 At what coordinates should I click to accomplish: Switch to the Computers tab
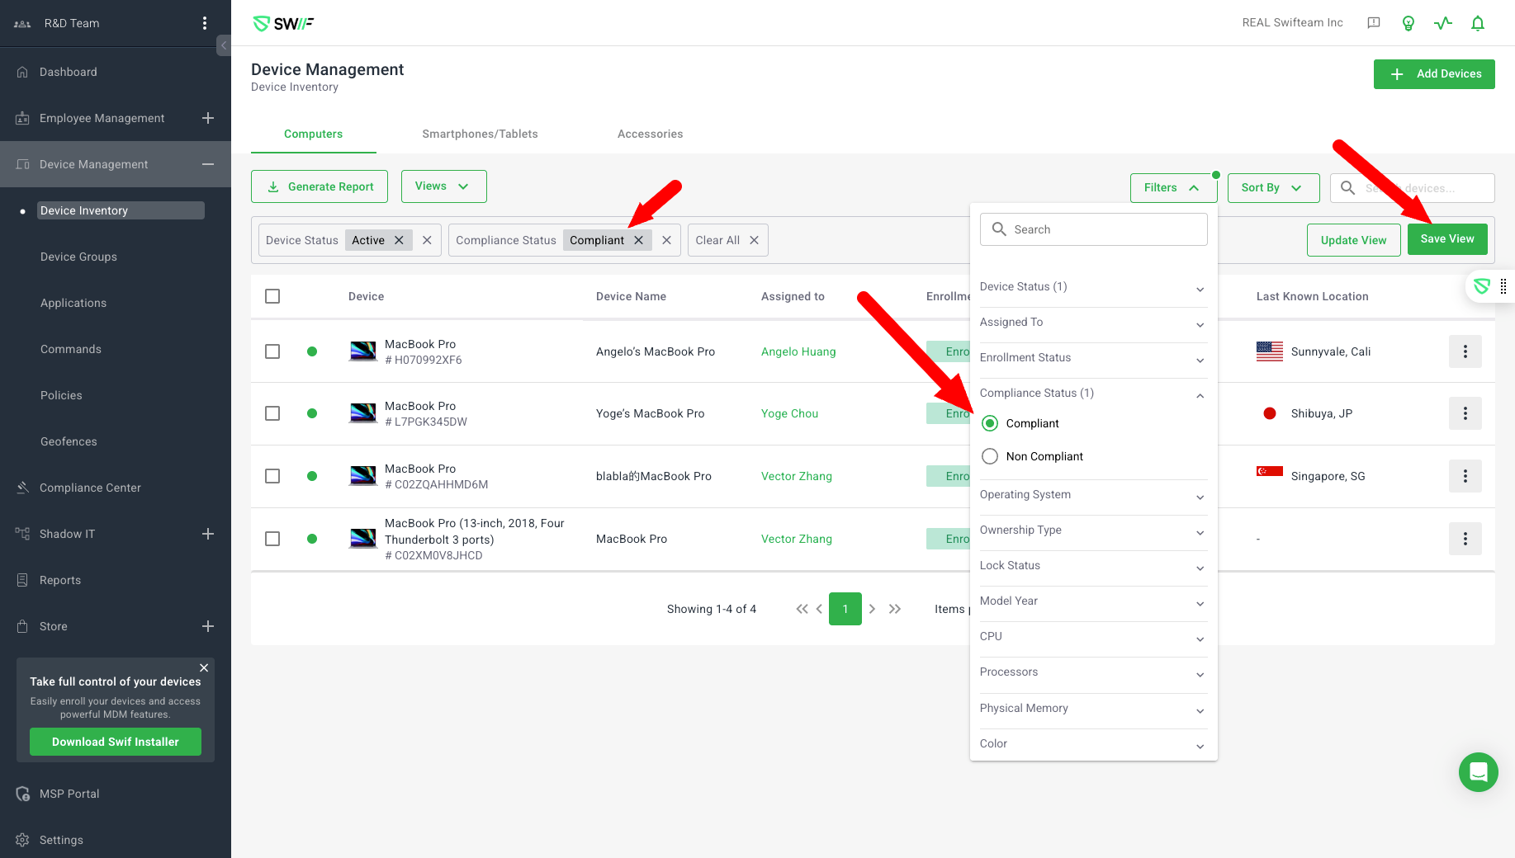coord(314,134)
